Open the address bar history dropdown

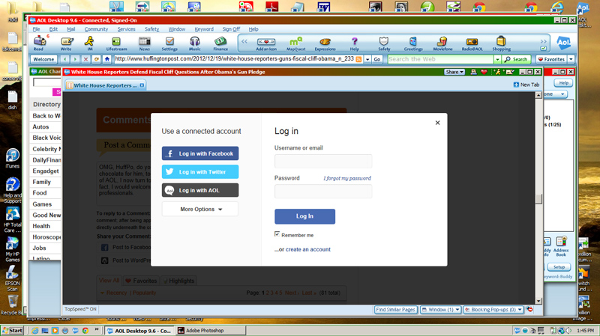point(367,59)
